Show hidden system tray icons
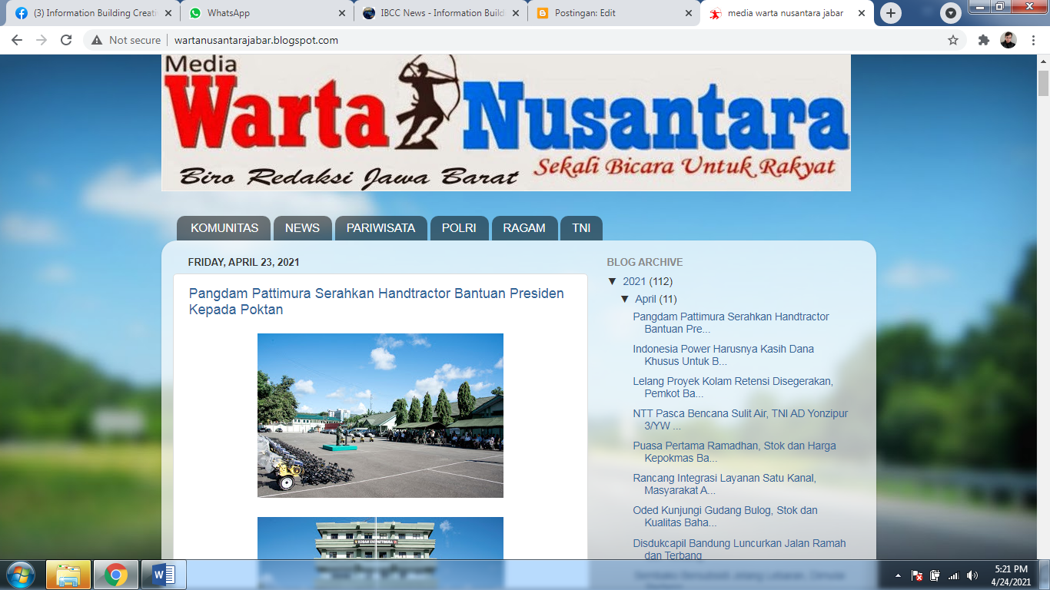Screen dimensions: 1050x590 (x=898, y=575)
